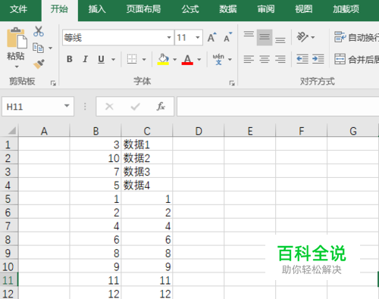Select the Format Painter brush
The width and height of the screenshot is (379, 299).
point(39,64)
